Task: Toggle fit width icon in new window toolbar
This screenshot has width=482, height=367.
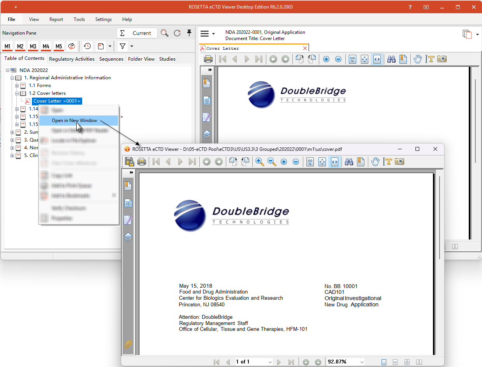Action: click(334, 162)
